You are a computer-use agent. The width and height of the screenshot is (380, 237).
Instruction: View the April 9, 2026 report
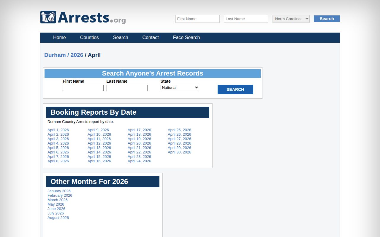(98, 130)
